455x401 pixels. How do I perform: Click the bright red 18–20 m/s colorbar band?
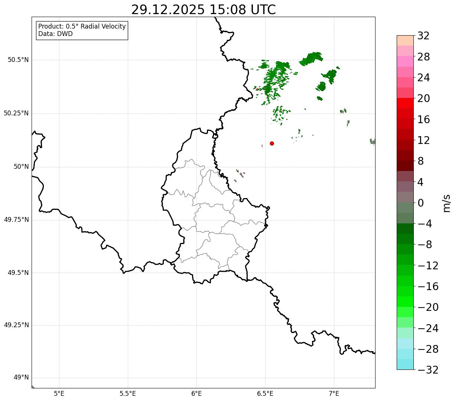pos(405,103)
